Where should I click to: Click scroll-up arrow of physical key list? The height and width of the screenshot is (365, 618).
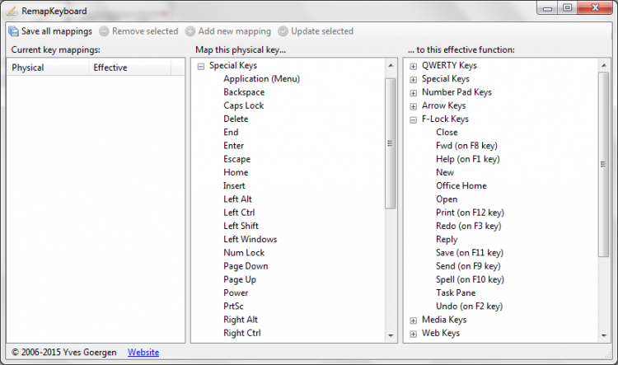(391, 65)
